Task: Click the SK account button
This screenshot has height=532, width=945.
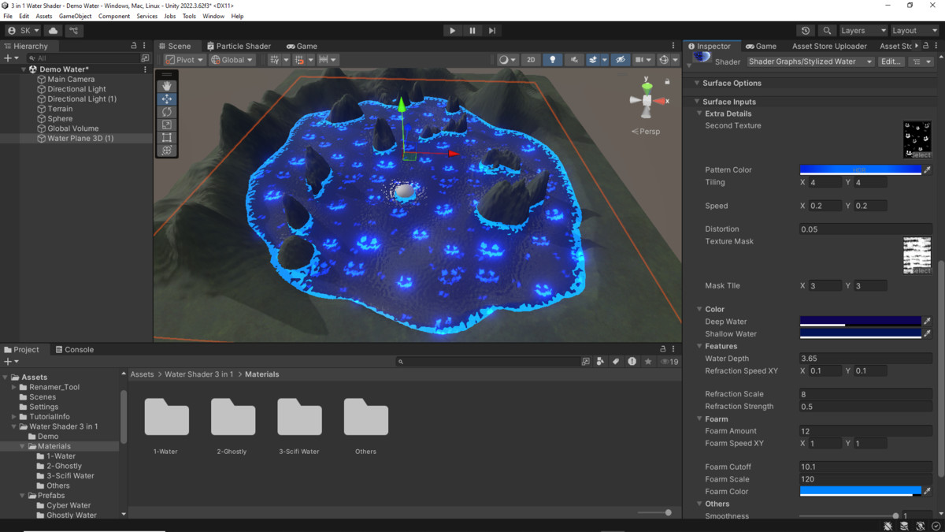Action: (23, 31)
